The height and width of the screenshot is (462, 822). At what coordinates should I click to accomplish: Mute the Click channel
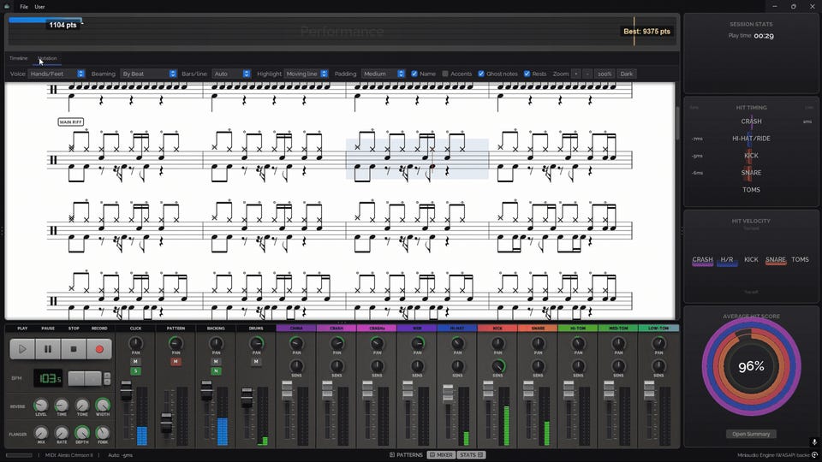tap(135, 361)
